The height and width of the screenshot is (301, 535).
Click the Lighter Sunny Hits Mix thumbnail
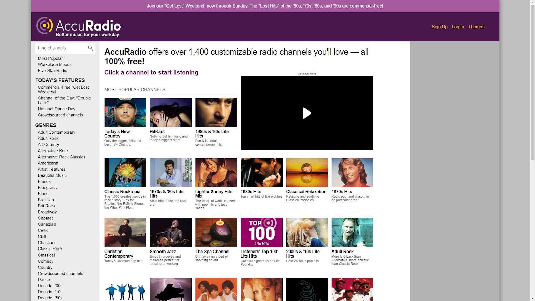[216, 173]
